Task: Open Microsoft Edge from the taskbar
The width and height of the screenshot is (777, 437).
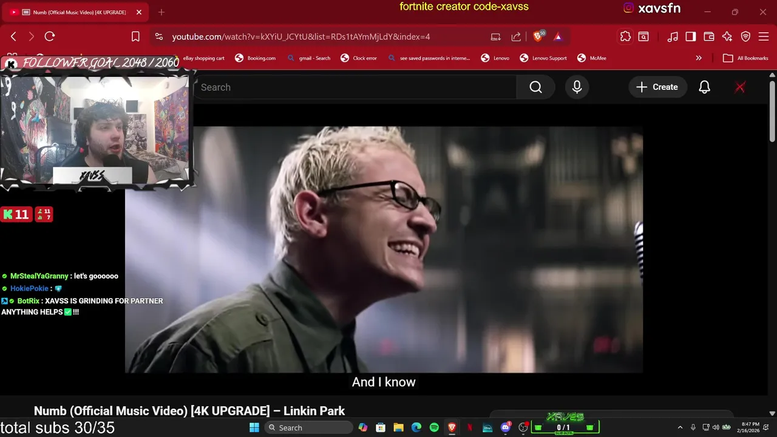Action: pos(416,427)
